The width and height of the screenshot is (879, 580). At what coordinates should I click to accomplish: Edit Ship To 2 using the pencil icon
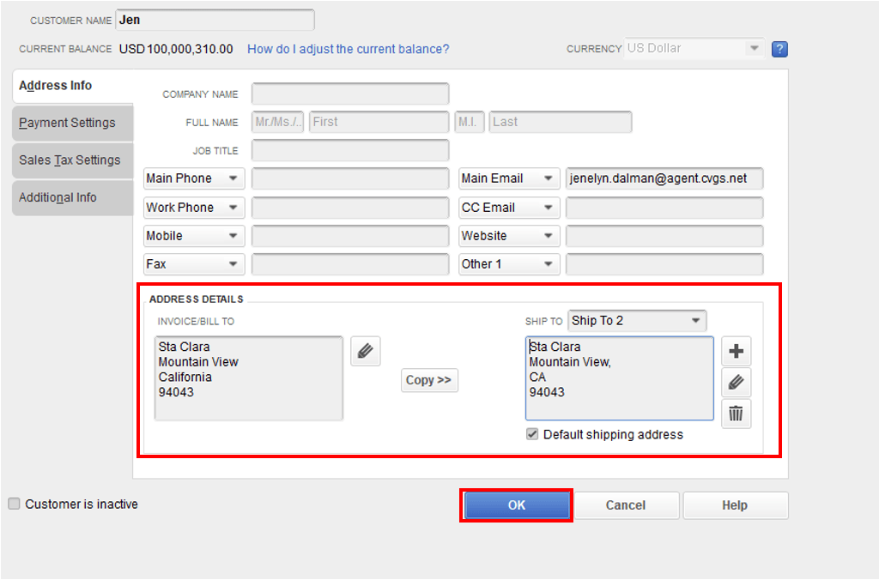736,382
